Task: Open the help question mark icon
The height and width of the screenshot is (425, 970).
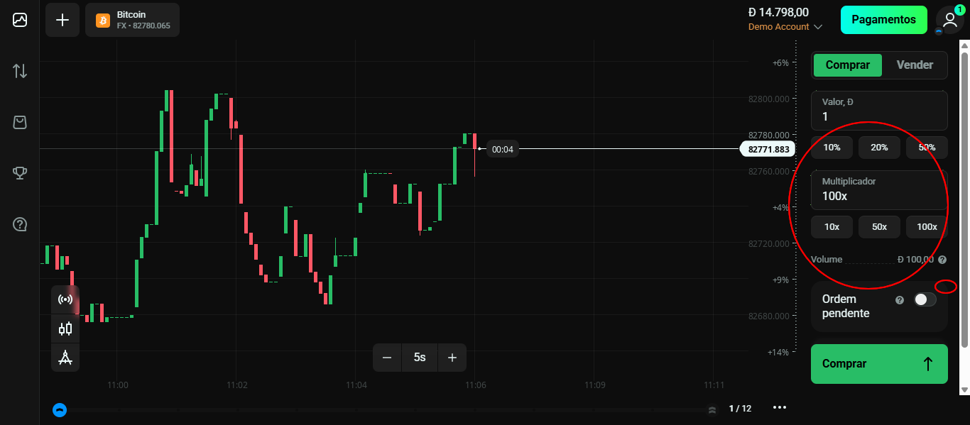Action: [x=19, y=224]
